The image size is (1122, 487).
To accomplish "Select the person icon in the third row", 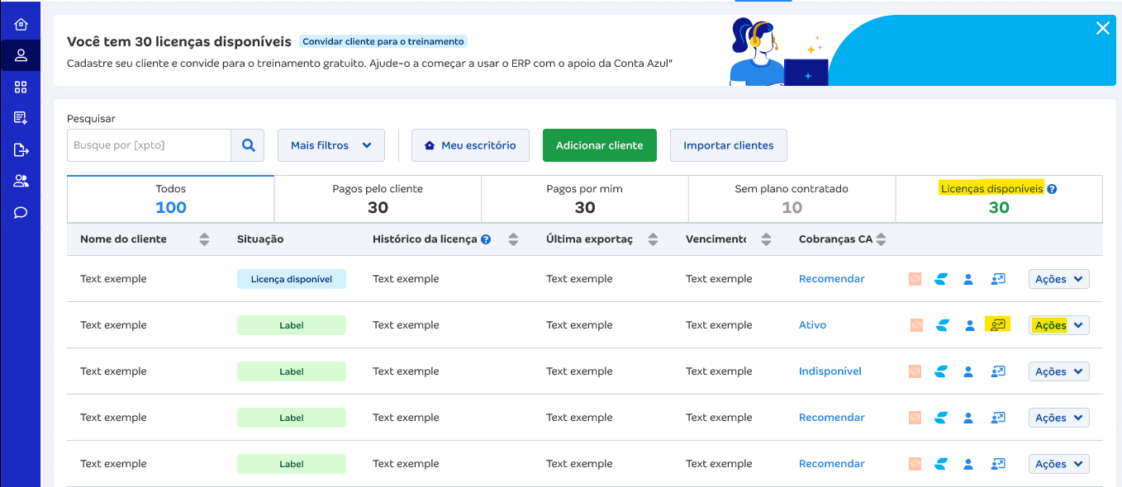I will [968, 371].
